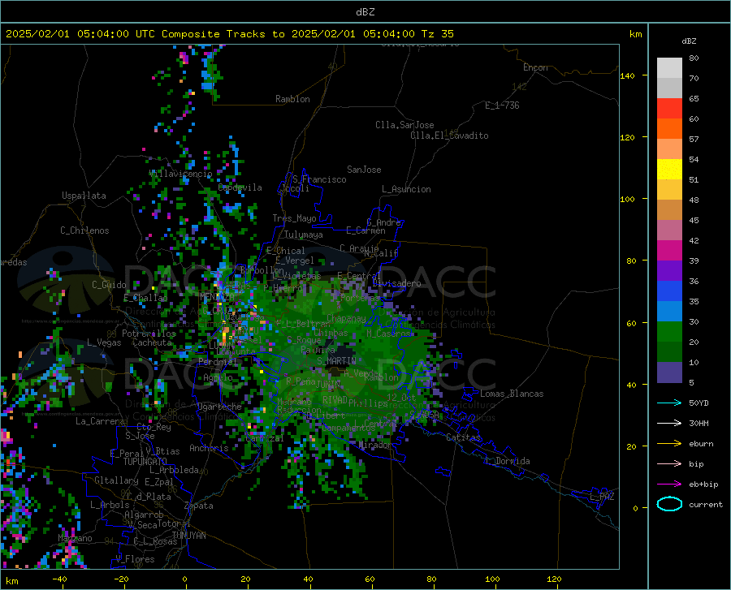The image size is (731, 590).
Task: Click the 'Clla.SanJose' place label
Action: 404,125
